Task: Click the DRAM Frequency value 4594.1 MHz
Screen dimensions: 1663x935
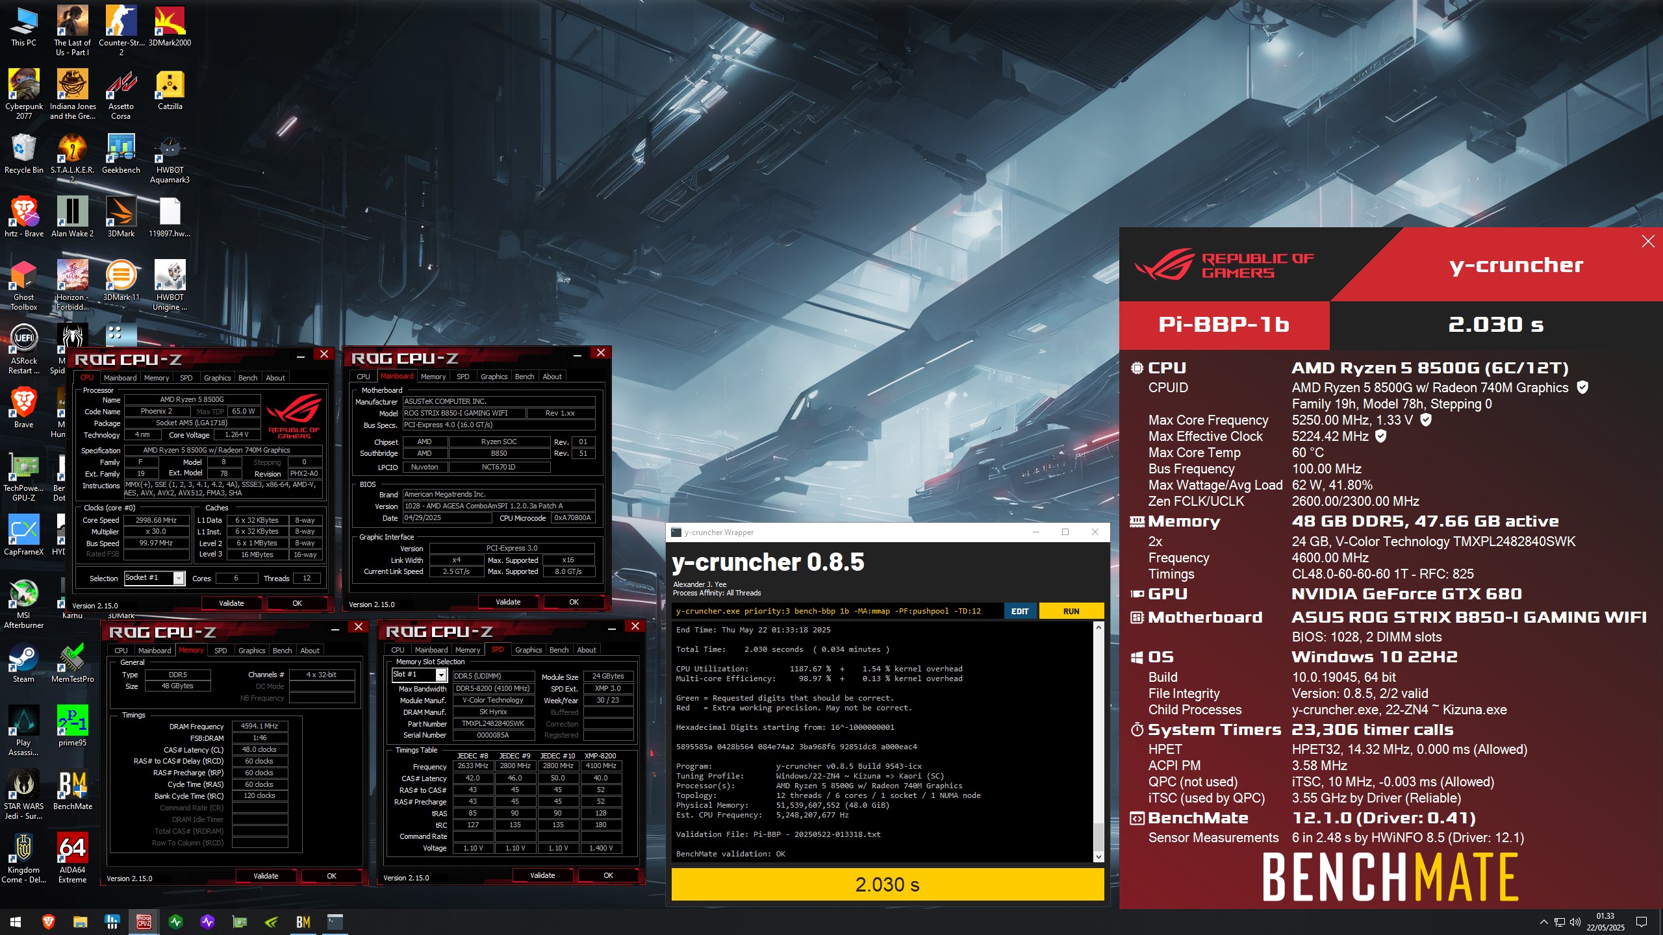Action: (x=259, y=726)
